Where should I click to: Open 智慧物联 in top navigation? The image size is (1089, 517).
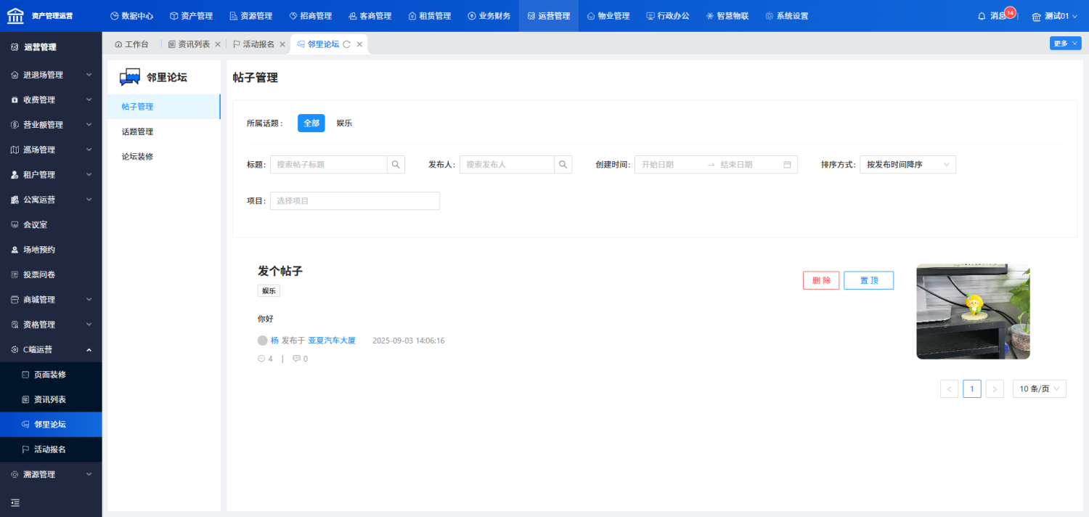[x=727, y=16]
